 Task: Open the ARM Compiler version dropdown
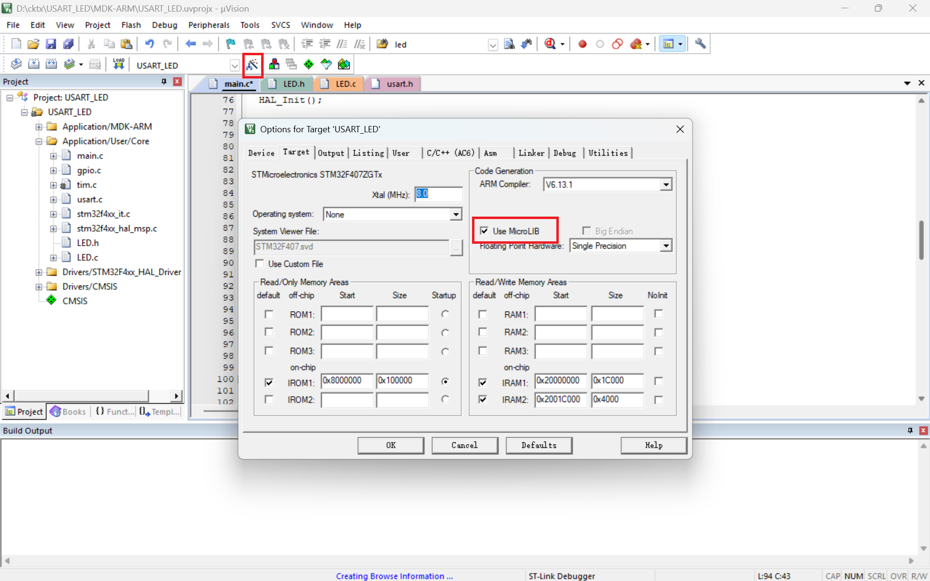[x=666, y=185]
